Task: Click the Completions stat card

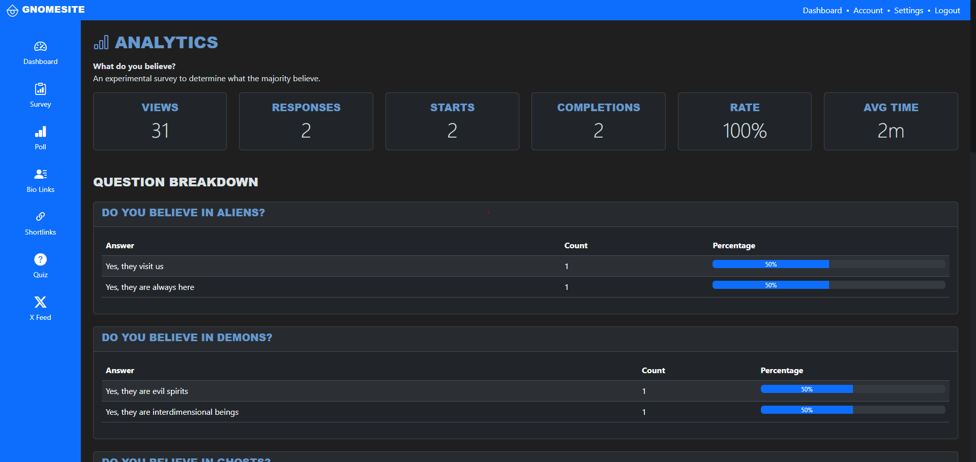Action: click(598, 121)
